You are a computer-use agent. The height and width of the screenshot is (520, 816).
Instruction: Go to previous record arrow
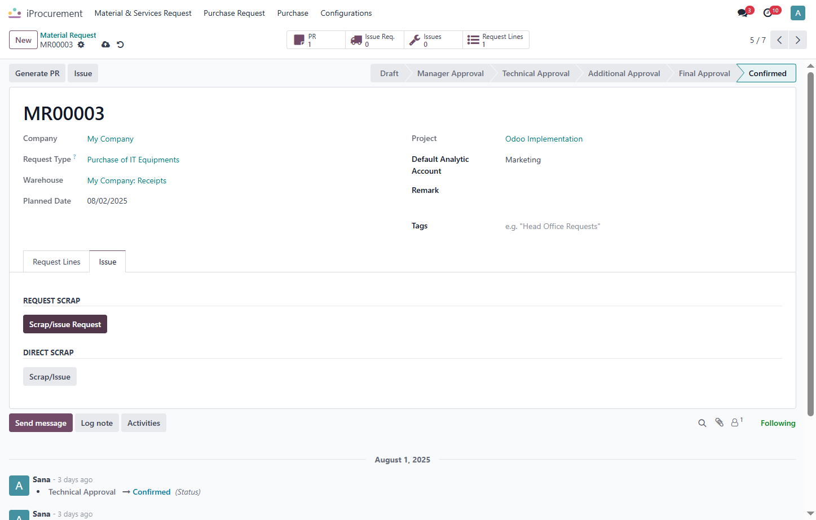point(779,40)
